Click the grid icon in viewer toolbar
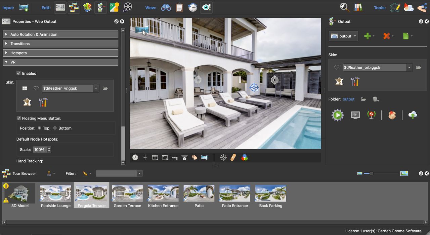This screenshot has width=430, height=235. 155,157
